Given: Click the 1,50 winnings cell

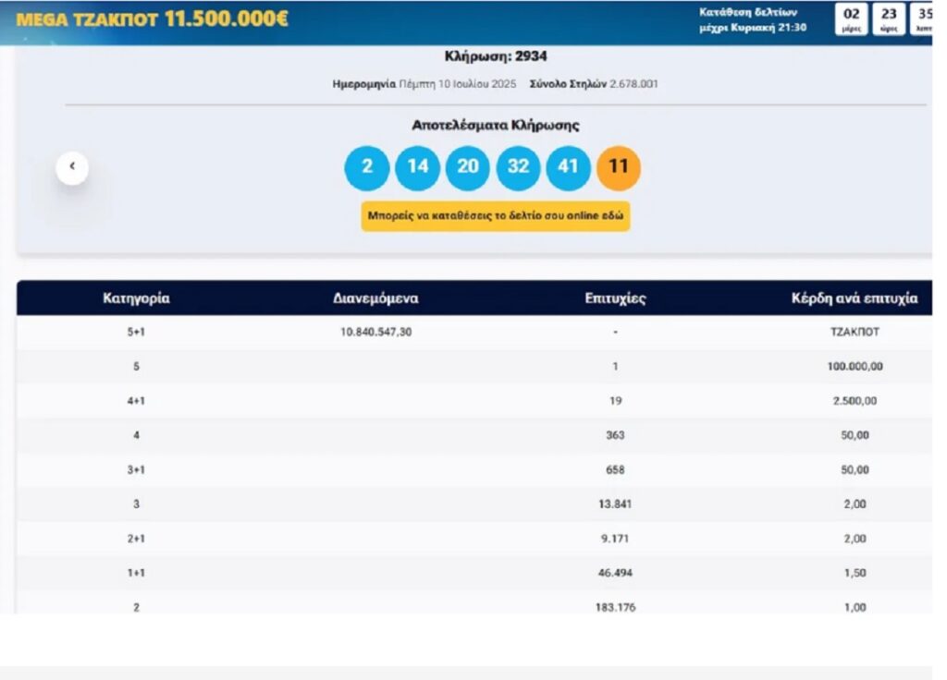Looking at the screenshot, I should coord(855,573).
